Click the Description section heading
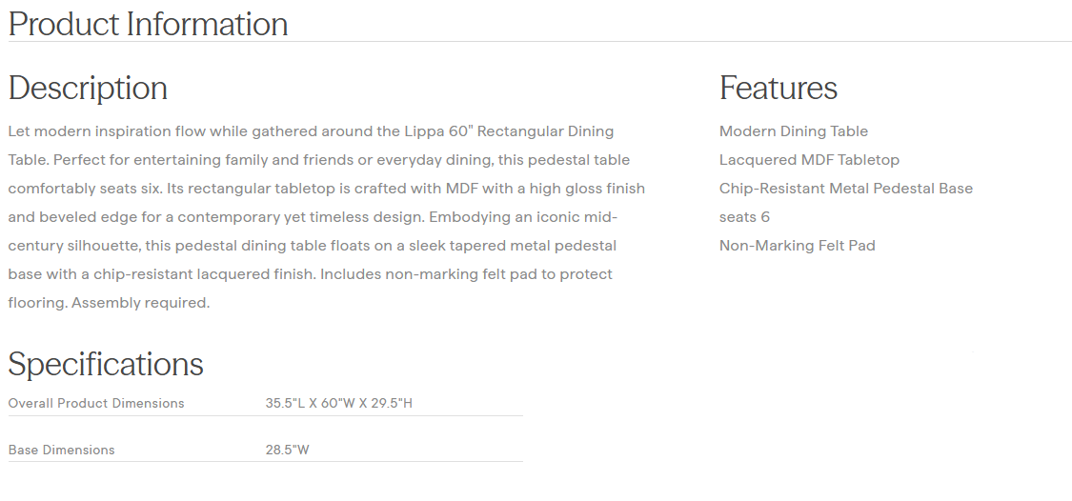This screenshot has width=1072, height=501. (x=88, y=88)
